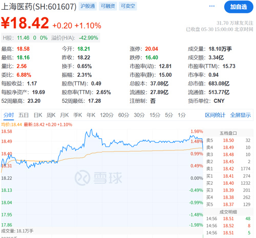The width and height of the screenshot is (256, 238).
Task: Select the 分时 chart tab
Action: coord(9,115)
